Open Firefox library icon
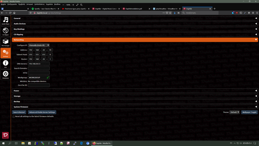This screenshot has width=259, height=146. pyautogui.click(x=179, y=13)
